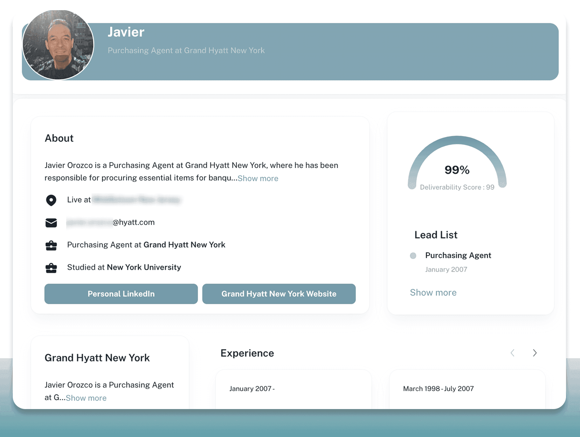Click the About section heading
580x437 pixels.
[59, 138]
